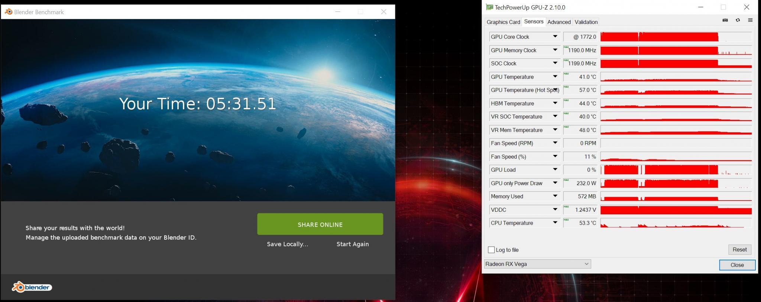761x302 pixels.
Task: Open Fan Speed (%) sensor dropdown
Action: click(555, 156)
